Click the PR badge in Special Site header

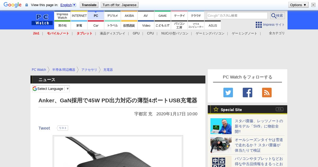(279, 109)
